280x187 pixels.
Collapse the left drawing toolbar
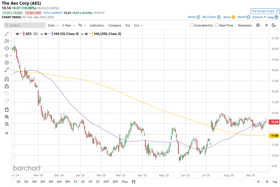click(x=7, y=133)
